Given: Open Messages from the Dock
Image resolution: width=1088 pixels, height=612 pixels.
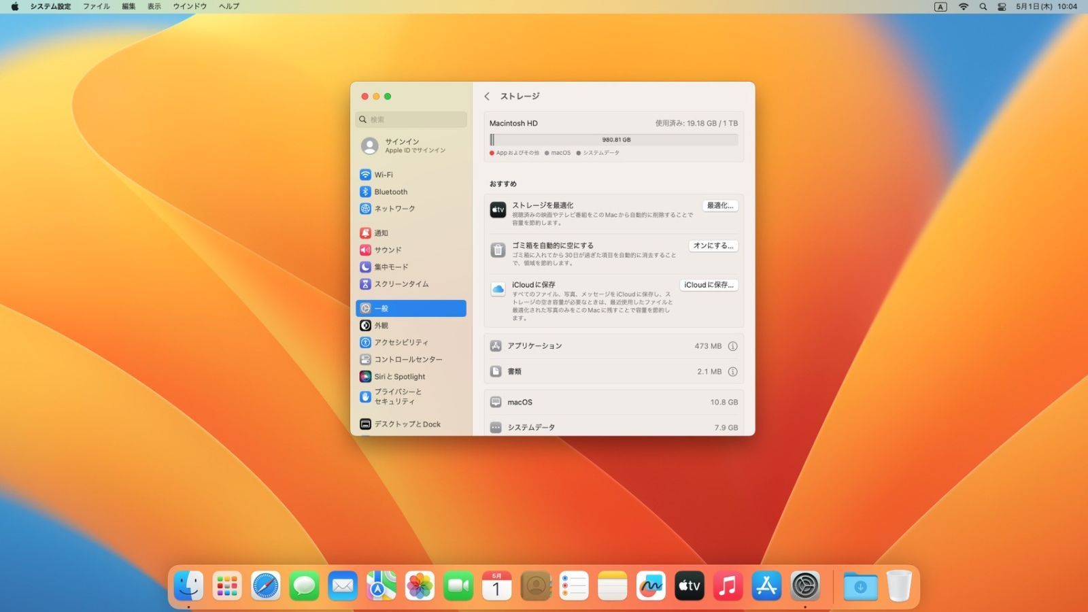Looking at the screenshot, I should 304,585.
